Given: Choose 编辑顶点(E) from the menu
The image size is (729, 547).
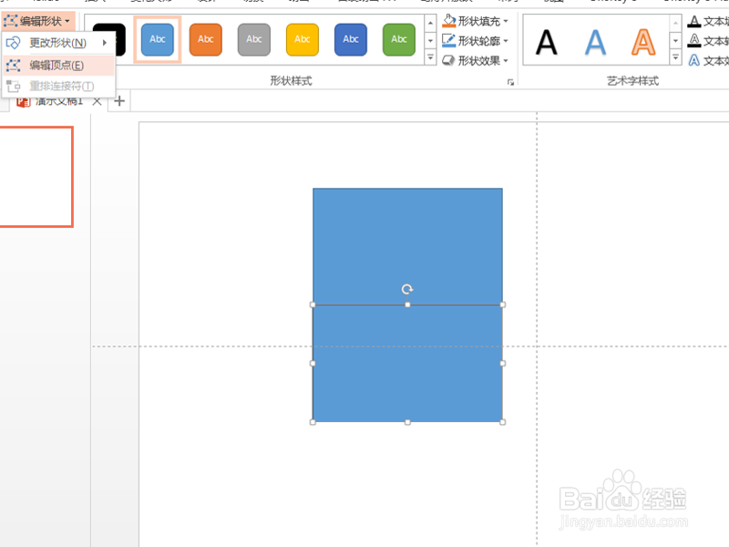Looking at the screenshot, I should [58, 65].
